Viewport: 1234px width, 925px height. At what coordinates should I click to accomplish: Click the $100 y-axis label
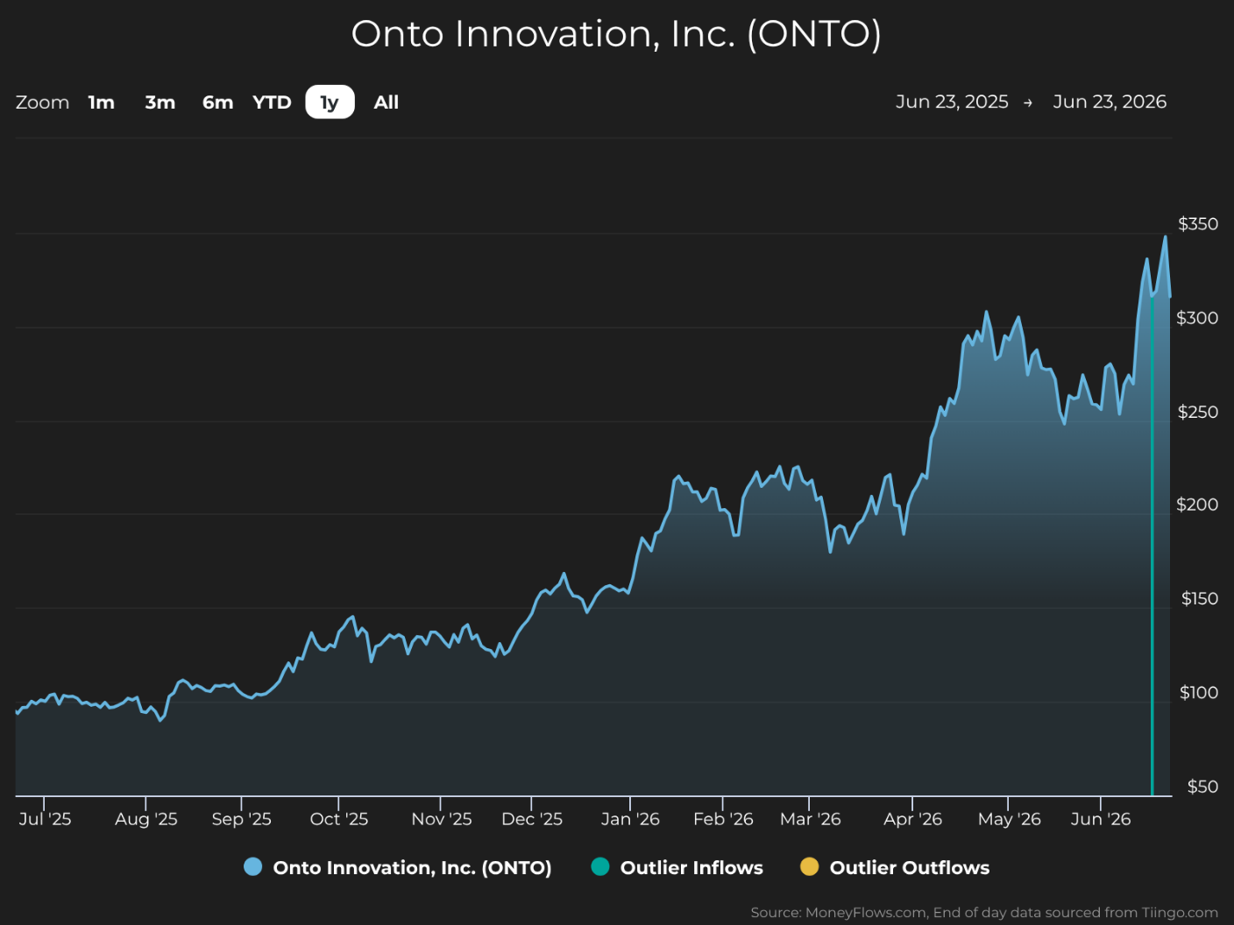1199,693
